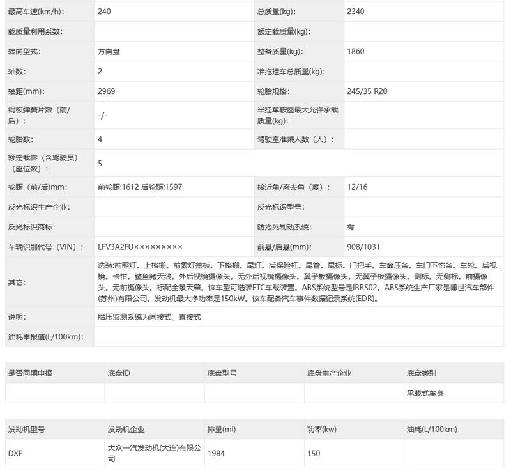Click the overhang value 908/1031
Viewport: 511px width, 473px height.
coord(363,247)
